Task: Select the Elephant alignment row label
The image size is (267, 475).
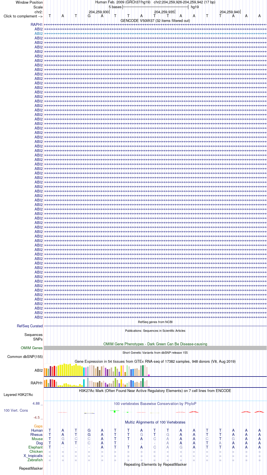Action: [x=36, y=447]
